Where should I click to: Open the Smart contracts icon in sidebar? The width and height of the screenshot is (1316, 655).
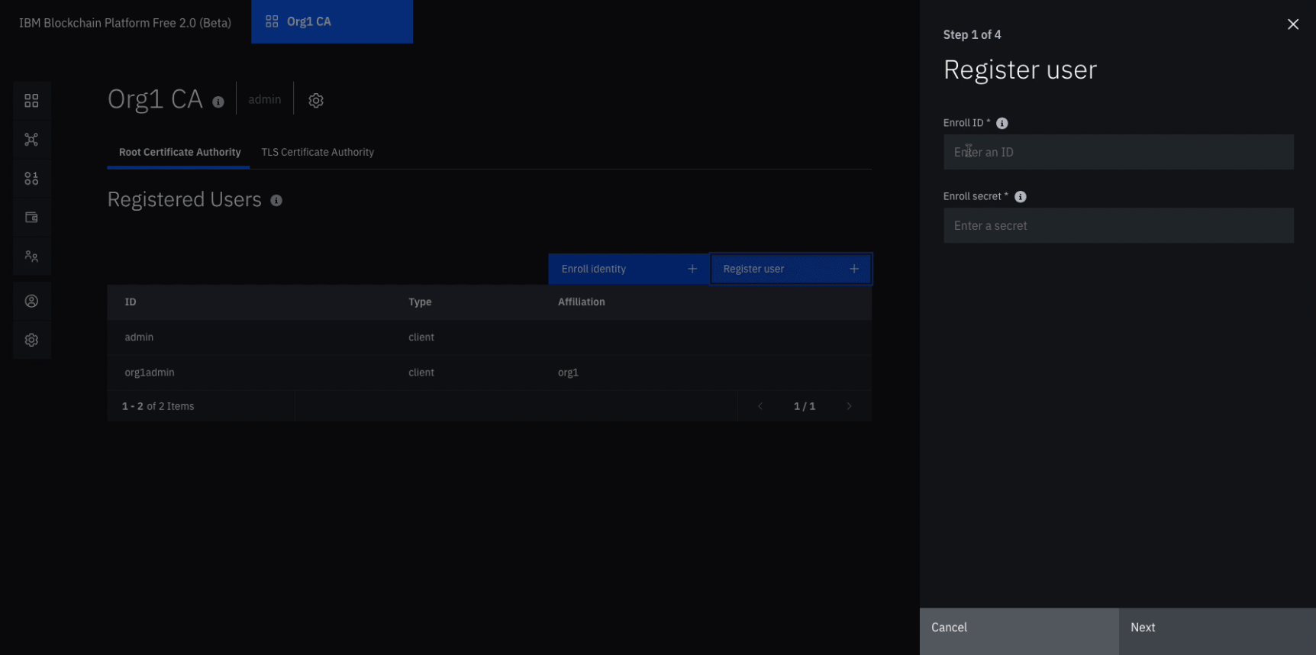31,179
